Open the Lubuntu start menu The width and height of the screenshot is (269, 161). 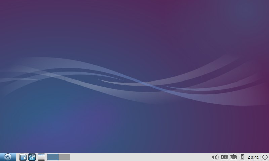pyautogui.click(x=8, y=157)
